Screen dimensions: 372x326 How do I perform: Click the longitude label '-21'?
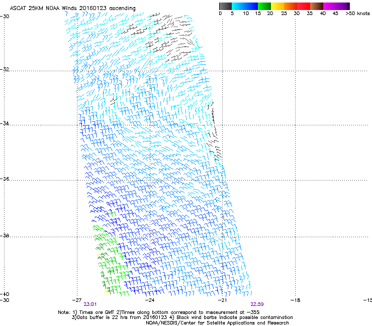[222, 300]
